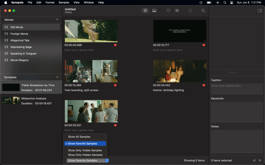Open Time Machine status icon
The width and height of the screenshot is (265, 165).
click(201, 3)
